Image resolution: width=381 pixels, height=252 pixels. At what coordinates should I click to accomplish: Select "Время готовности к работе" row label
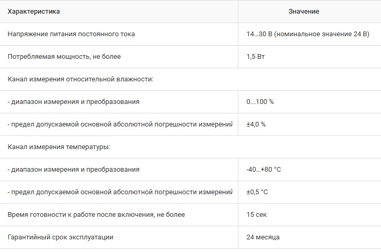(96, 215)
